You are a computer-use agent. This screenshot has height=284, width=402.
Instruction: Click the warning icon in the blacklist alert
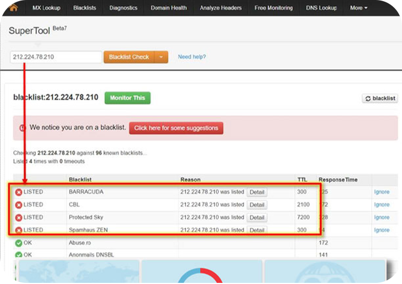[x=23, y=128]
